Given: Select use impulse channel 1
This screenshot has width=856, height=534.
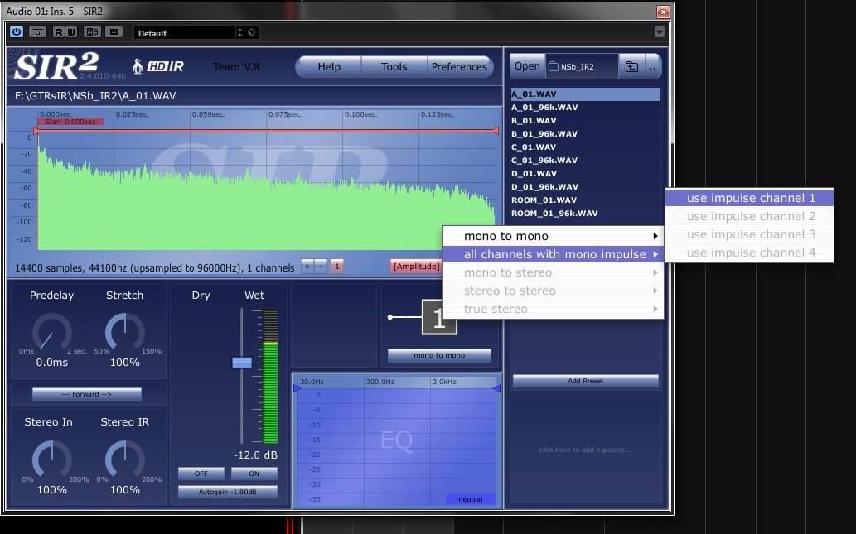Looking at the screenshot, I should coord(750,198).
